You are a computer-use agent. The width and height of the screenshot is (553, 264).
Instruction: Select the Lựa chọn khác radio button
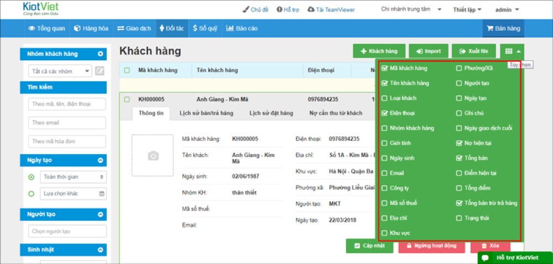pos(32,194)
